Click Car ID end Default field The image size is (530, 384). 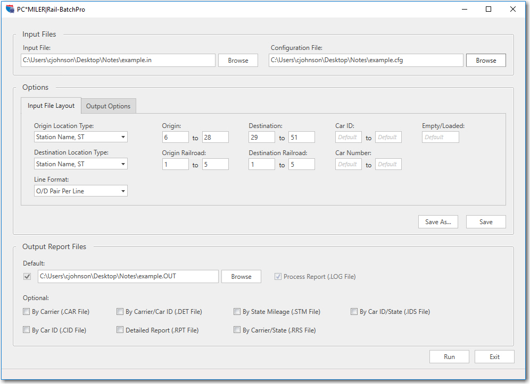coord(388,138)
